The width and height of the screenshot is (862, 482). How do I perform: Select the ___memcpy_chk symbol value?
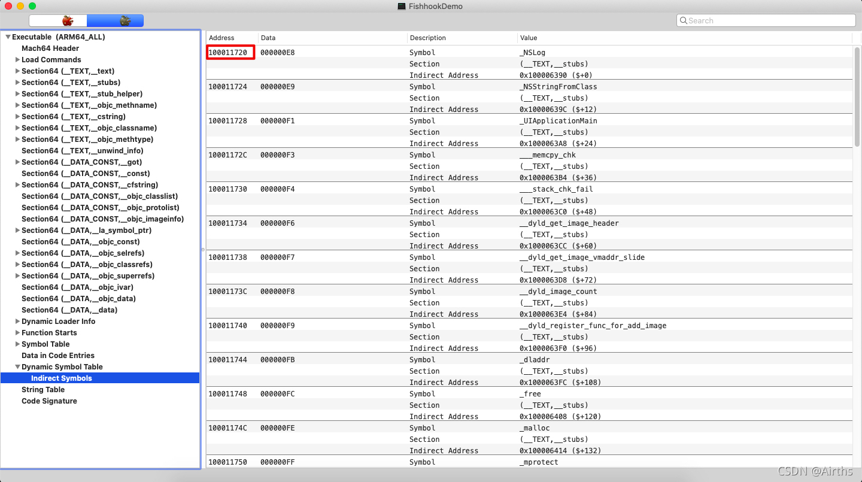point(547,155)
